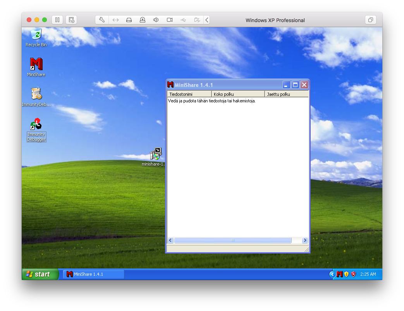Select the ImmunityDeb... installer icon
Image resolution: width=404 pixels, height=311 pixels.
36,97
